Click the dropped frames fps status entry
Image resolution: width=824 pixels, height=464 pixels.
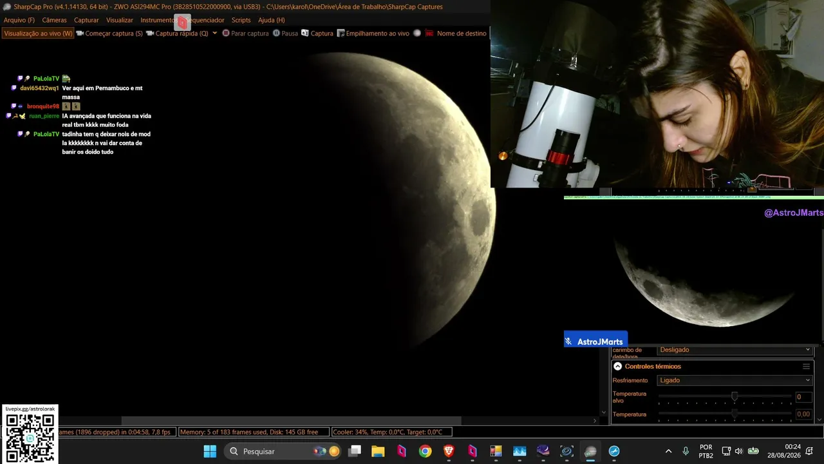click(x=116, y=432)
